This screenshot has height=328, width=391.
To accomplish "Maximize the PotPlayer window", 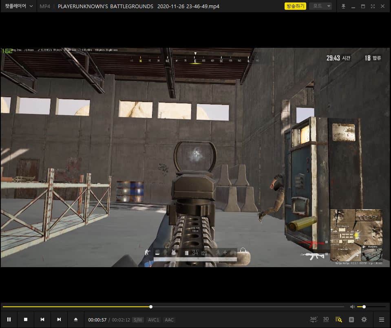I will point(363,6).
